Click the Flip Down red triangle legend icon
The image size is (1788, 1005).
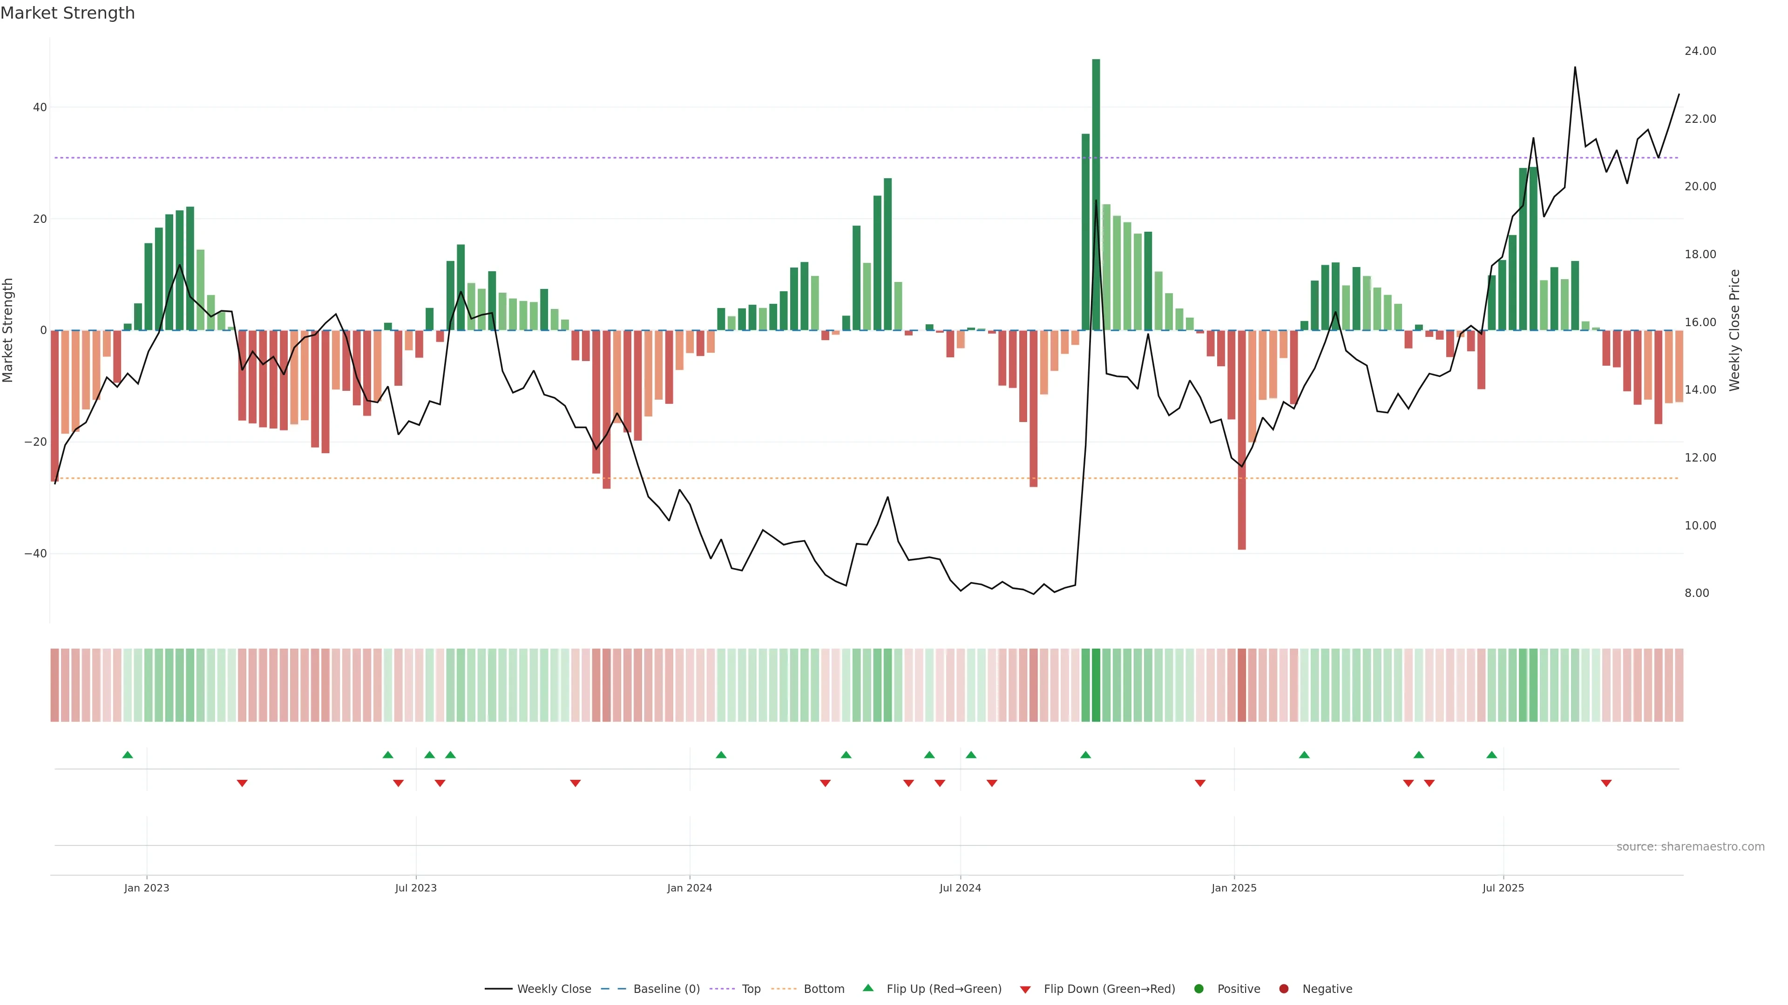(1025, 990)
